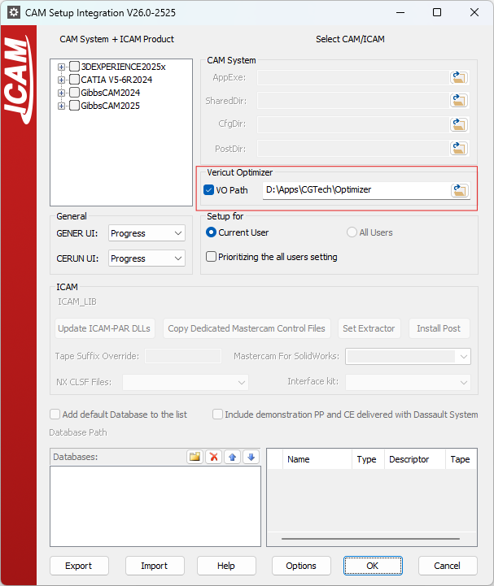Open the GENER UI dropdown
The image size is (494, 586).
[146, 233]
